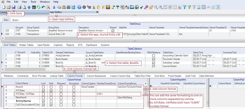245x109 pixels.
Task: Click the Undo arrow icon
Action: tap(44, 7)
